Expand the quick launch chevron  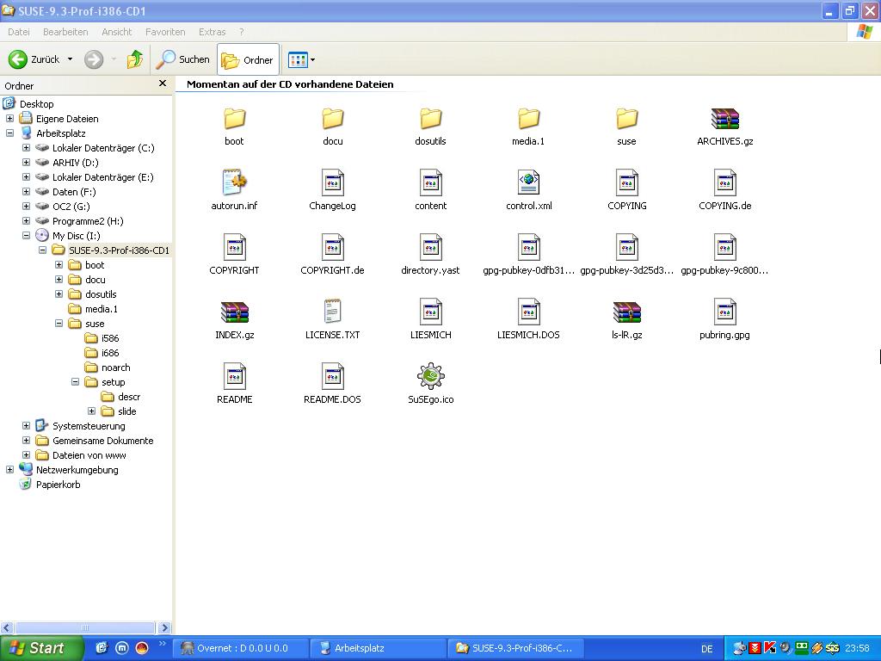(x=163, y=644)
